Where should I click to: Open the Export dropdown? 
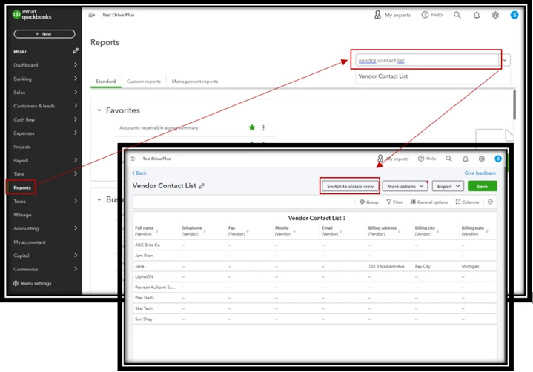448,186
